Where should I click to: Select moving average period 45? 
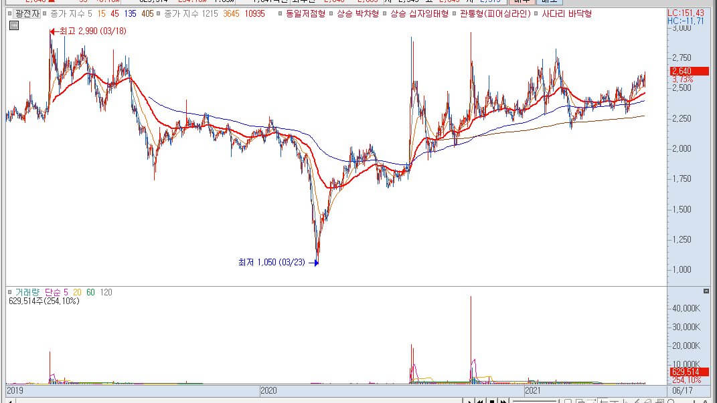[114, 13]
